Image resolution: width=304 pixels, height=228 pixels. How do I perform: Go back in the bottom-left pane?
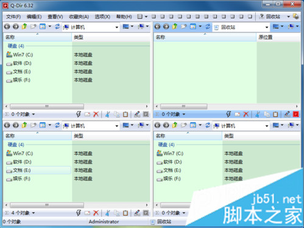coord(7,125)
